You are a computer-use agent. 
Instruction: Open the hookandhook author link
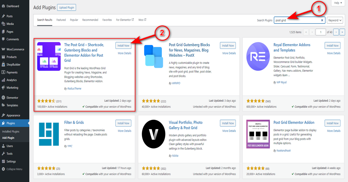coord(284,151)
